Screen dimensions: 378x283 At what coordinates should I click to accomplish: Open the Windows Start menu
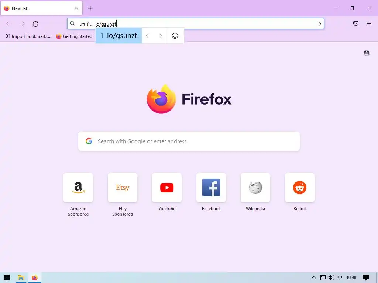[x=7, y=277]
